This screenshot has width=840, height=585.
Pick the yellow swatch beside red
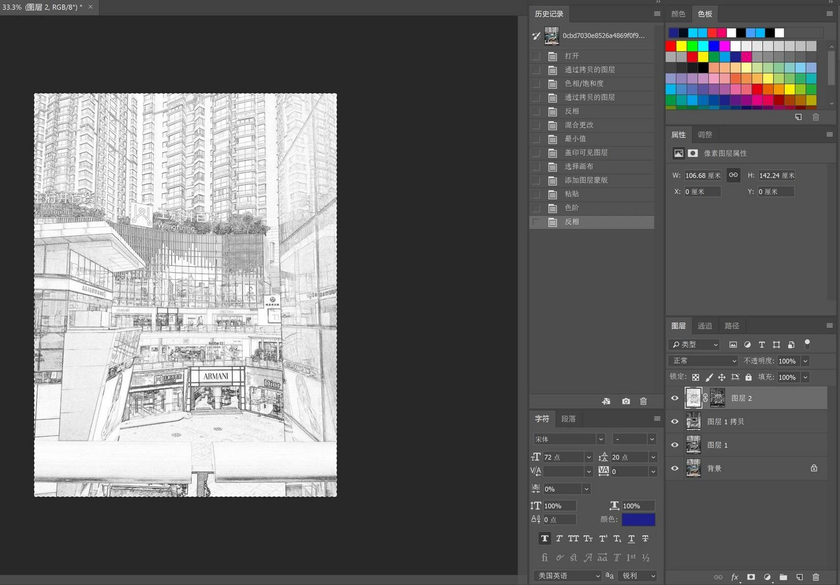click(681, 46)
